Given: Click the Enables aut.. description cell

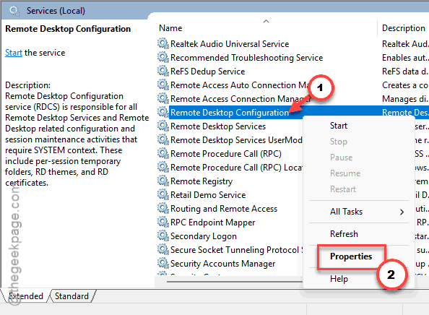Looking at the screenshot, I should (x=405, y=58).
